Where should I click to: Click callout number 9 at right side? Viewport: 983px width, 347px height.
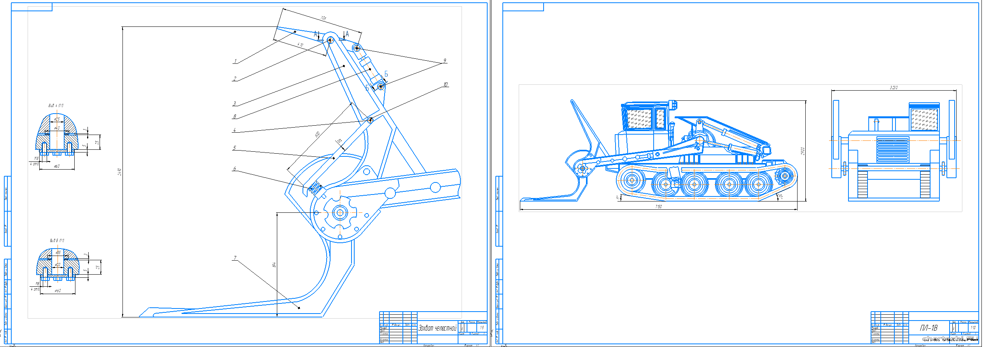[x=444, y=61]
